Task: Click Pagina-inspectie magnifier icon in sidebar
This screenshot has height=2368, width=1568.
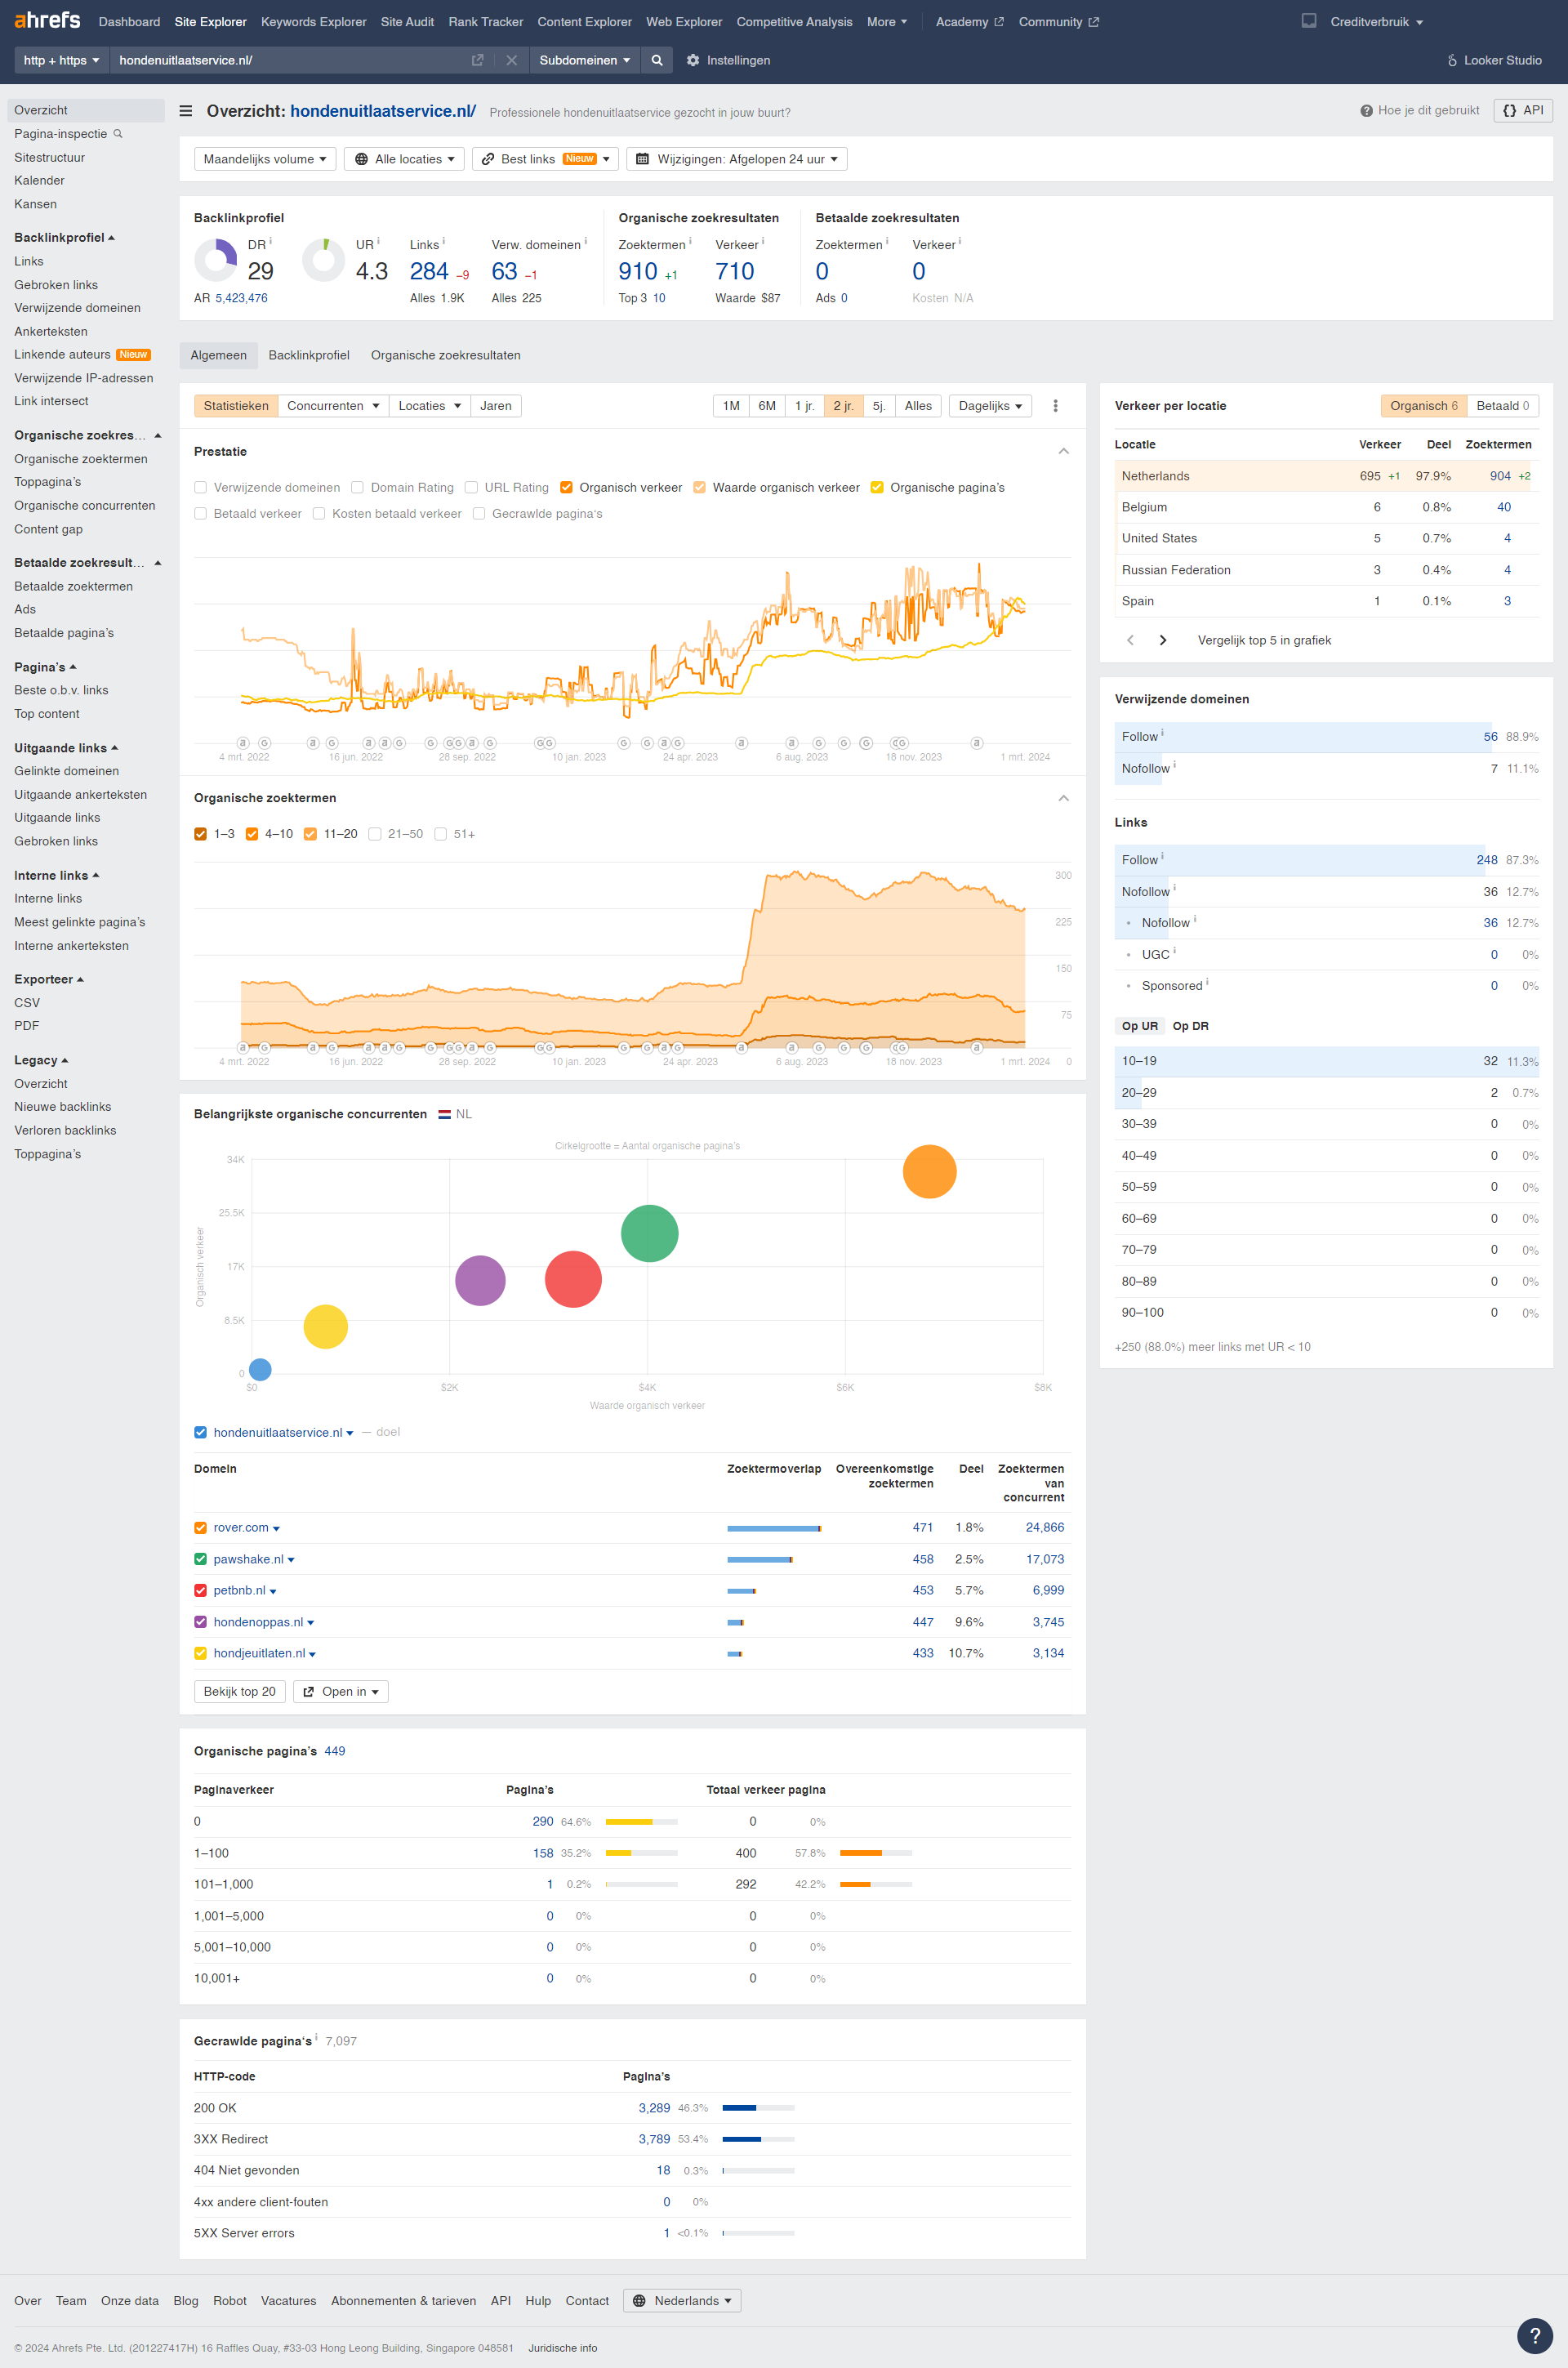Action: (118, 134)
